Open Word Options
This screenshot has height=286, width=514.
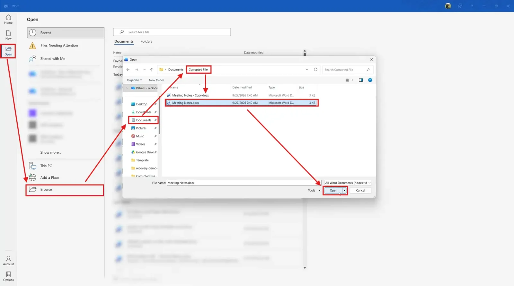pos(8,276)
